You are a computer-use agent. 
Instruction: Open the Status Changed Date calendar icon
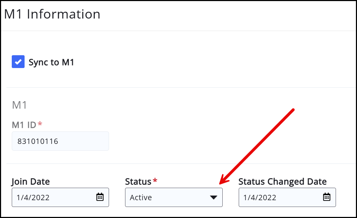point(327,197)
